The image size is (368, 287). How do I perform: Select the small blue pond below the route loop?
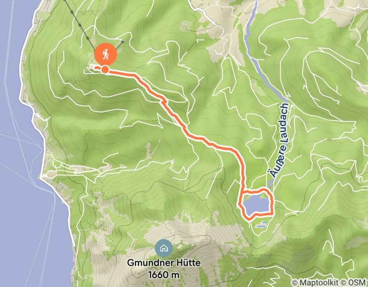261,226
